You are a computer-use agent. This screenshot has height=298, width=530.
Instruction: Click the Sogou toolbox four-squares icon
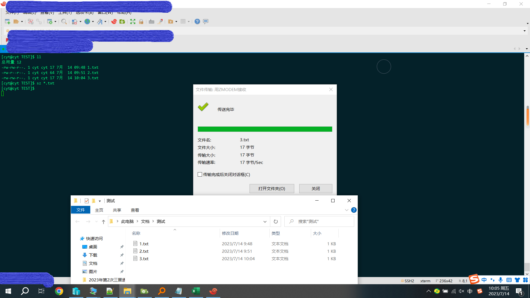(x=525, y=280)
